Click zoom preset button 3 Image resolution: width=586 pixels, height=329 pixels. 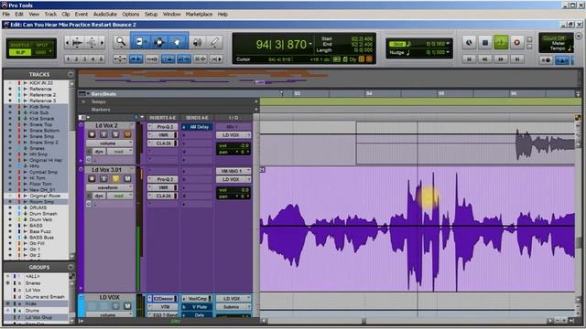85,58
